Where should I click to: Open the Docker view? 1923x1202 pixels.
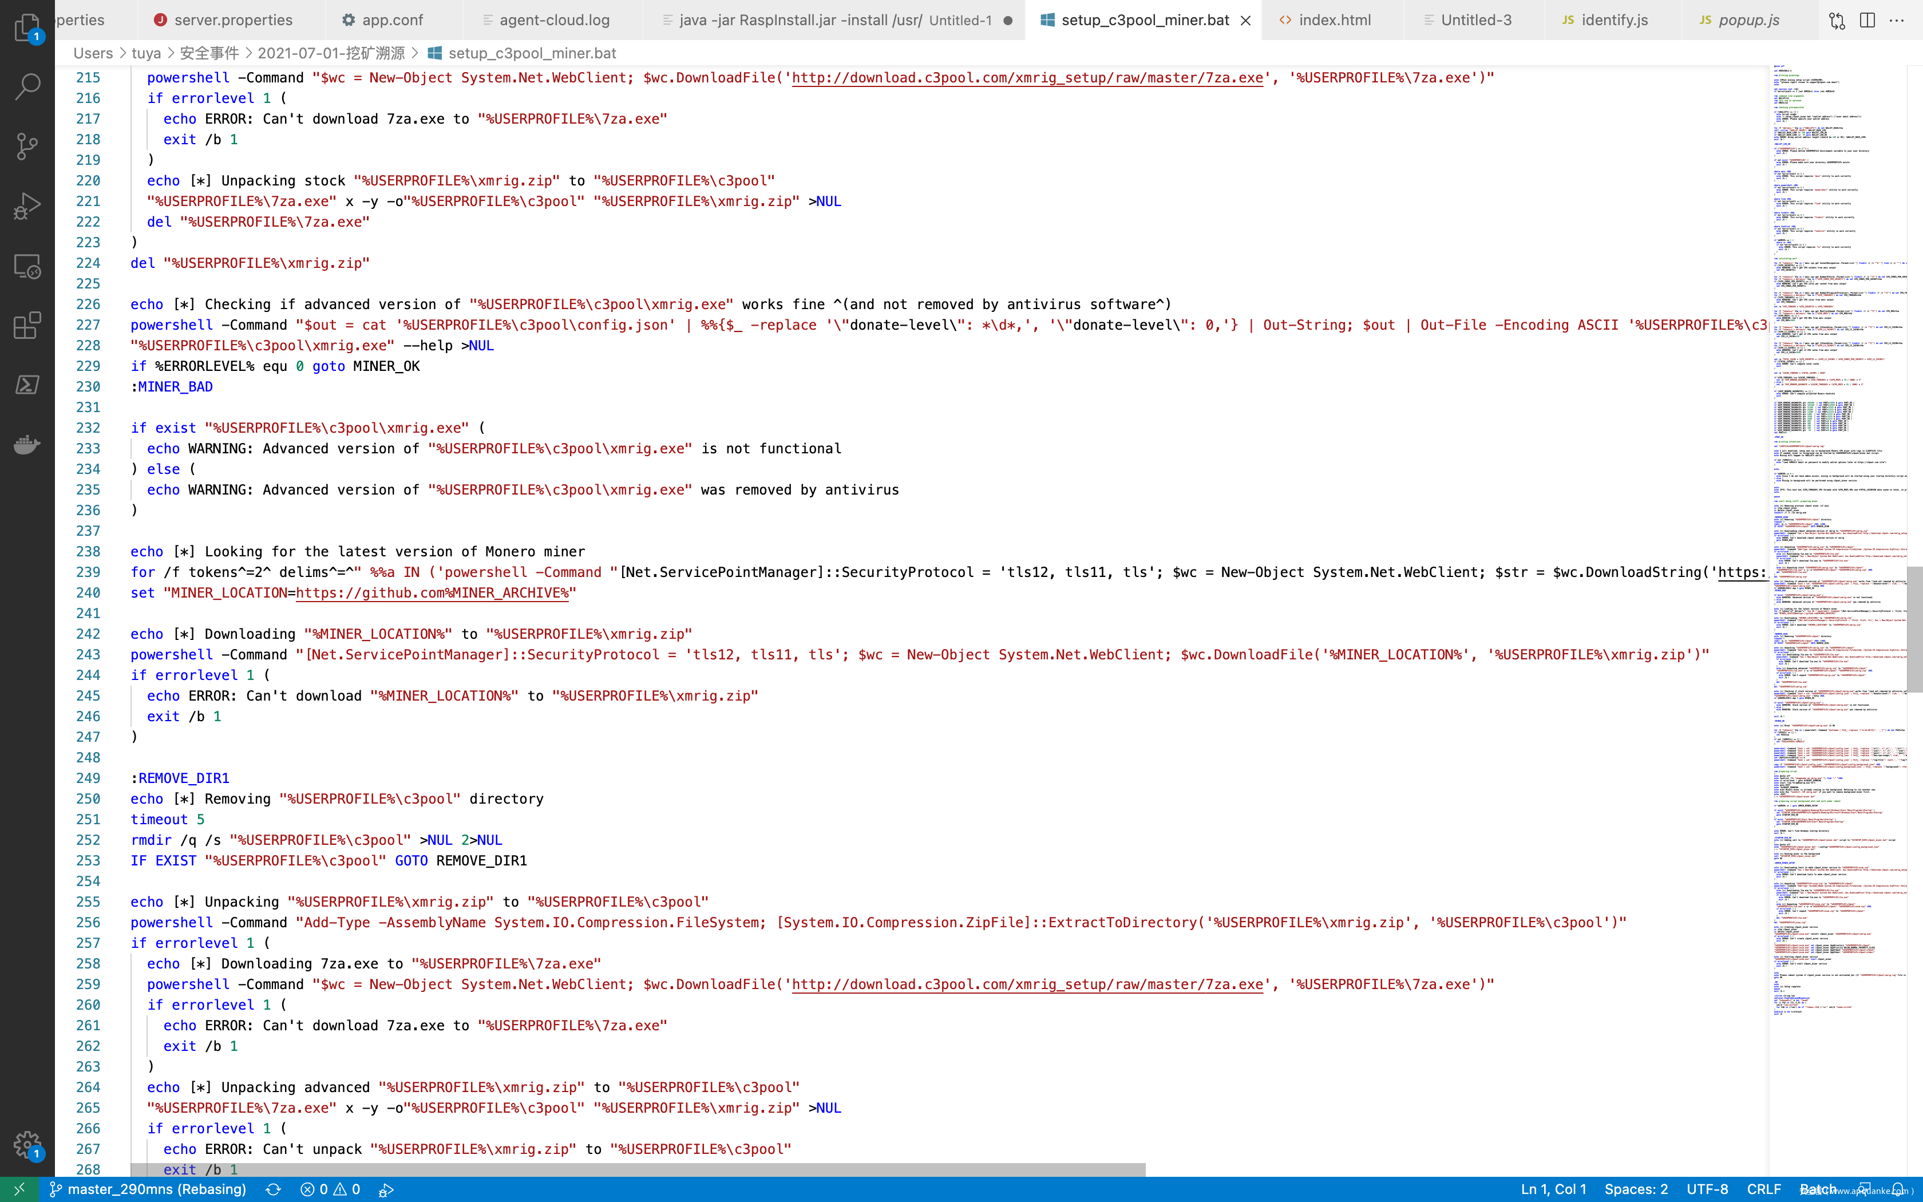coord(27,444)
